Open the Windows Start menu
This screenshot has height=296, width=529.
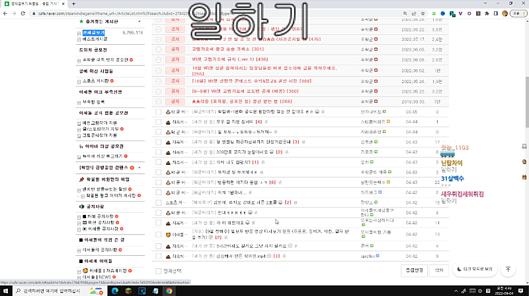[x=5, y=291]
